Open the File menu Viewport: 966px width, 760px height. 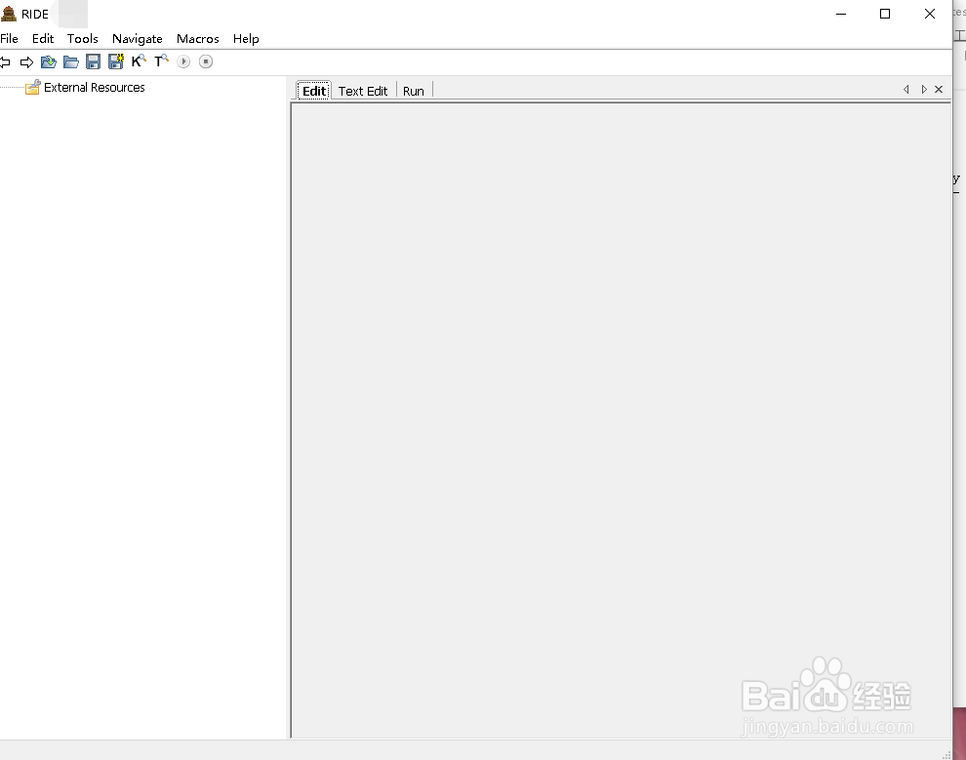(9, 38)
